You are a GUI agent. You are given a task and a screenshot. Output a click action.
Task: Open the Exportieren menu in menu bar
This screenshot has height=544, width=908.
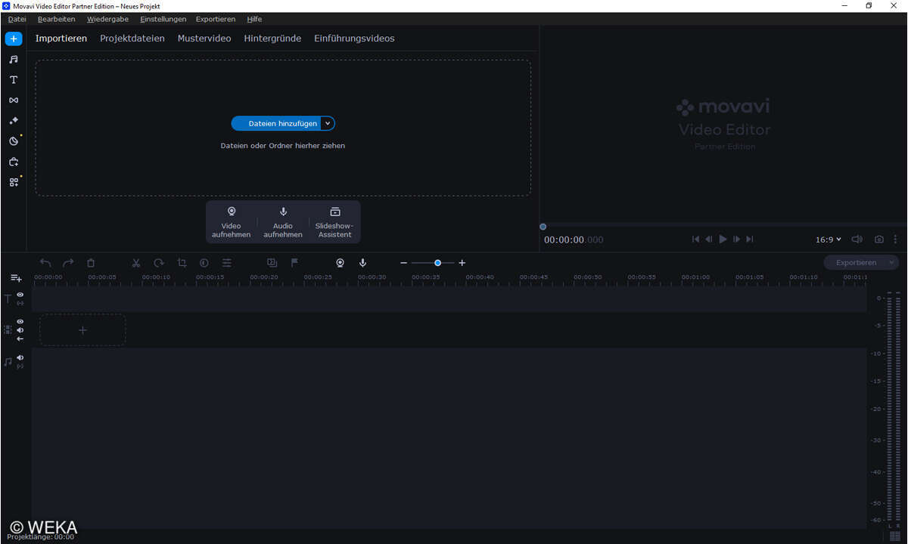click(216, 19)
